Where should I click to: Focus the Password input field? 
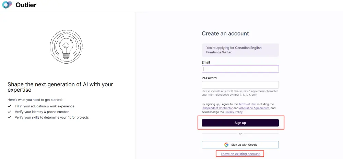click(240, 84)
